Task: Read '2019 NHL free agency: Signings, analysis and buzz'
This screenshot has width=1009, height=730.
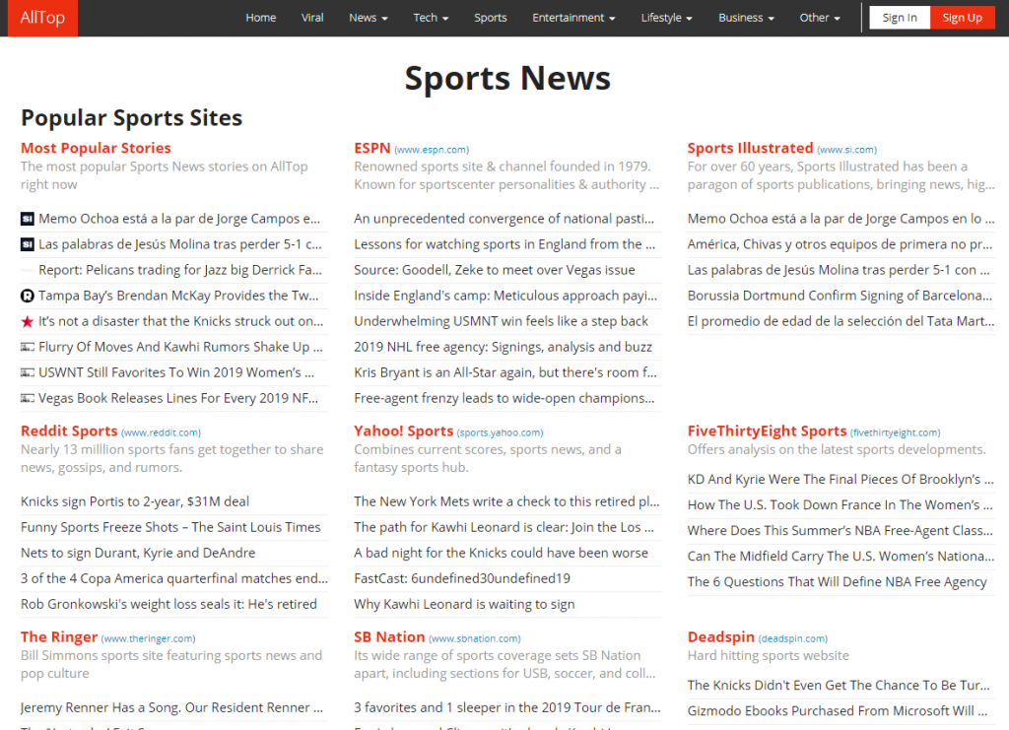Action: [x=504, y=348]
